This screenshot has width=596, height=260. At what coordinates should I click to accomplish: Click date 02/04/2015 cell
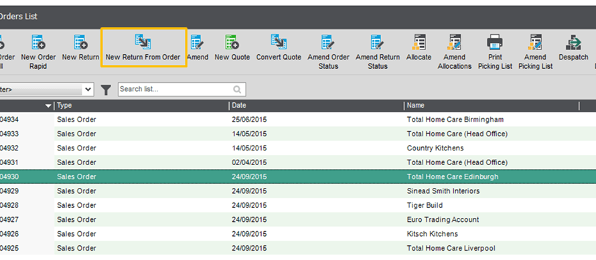(x=249, y=162)
